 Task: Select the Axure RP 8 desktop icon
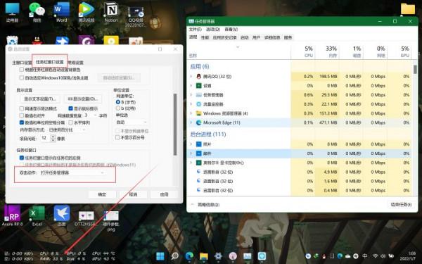13,215
